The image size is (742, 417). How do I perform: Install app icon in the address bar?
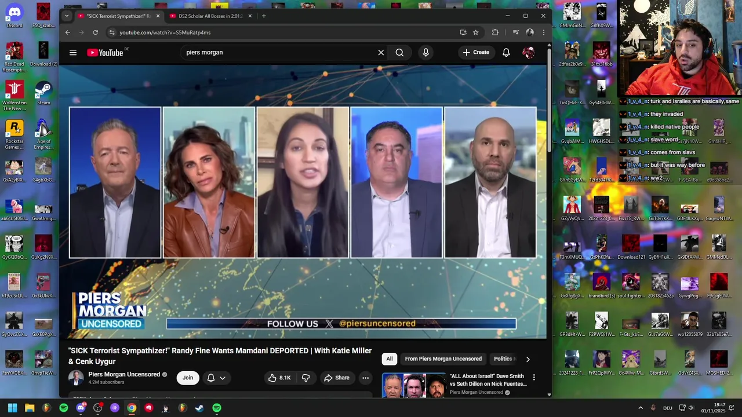pyautogui.click(x=463, y=32)
